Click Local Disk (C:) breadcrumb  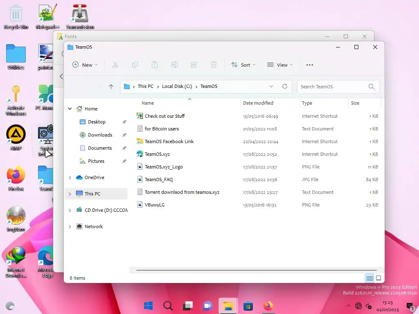[x=177, y=86]
